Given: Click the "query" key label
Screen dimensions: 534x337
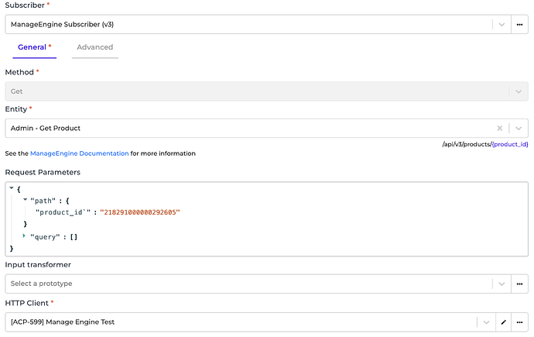Looking at the screenshot, I should (x=45, y=237).
